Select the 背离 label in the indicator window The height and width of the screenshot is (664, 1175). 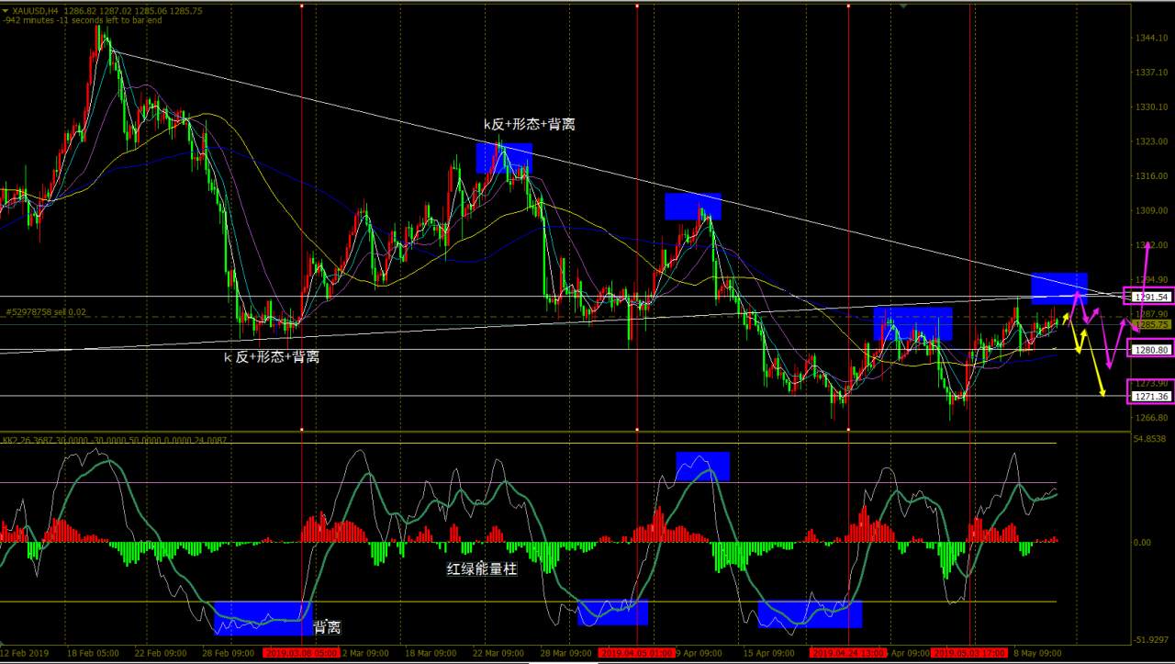pos(327,628)
